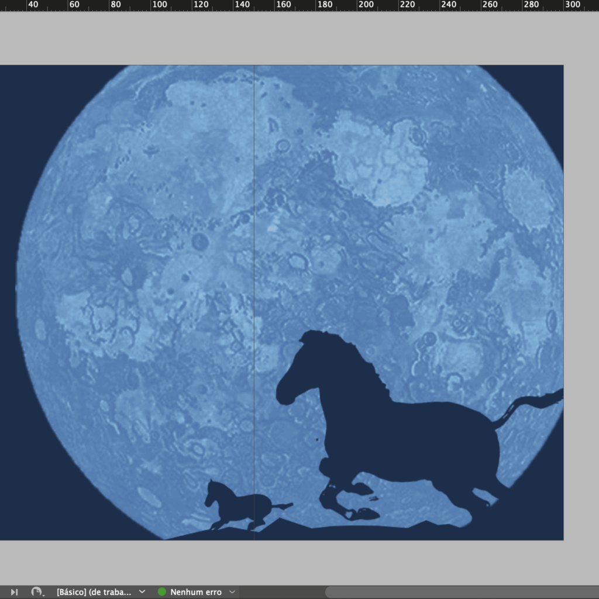Image resolution: width=599 pixels, height=599 pixels.
Task: Click the last page navigation arrow icon
Action: tap(15, 592)
